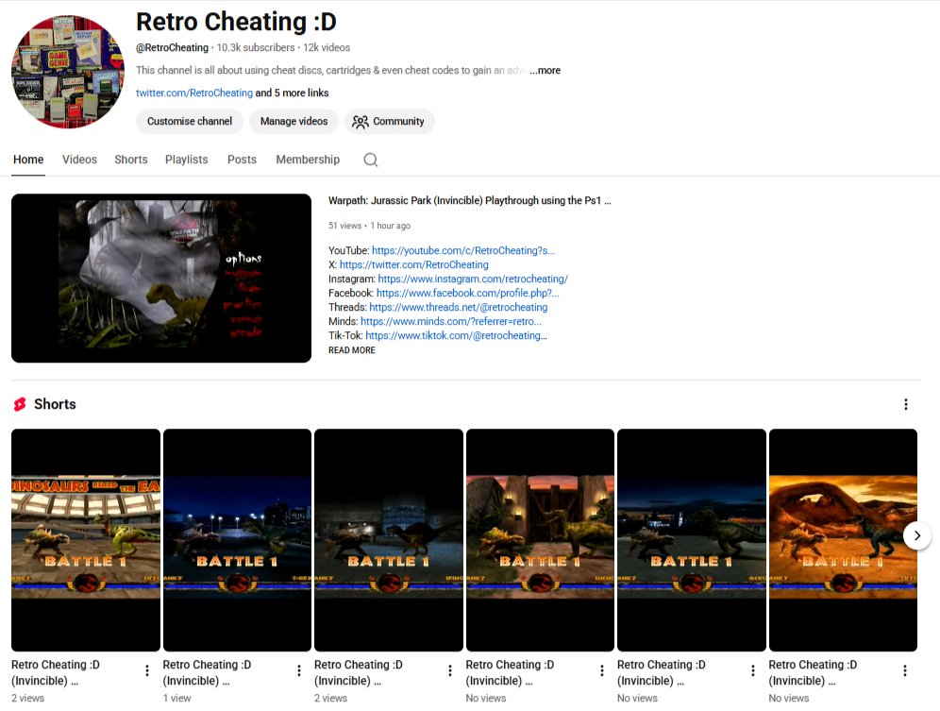Open the channel search icon
This screenshot has height=711, width=940.
370,160
